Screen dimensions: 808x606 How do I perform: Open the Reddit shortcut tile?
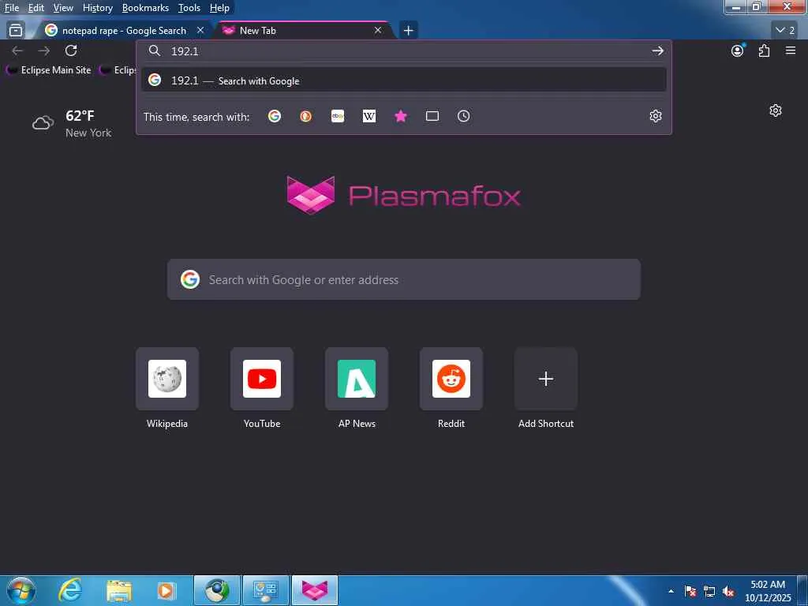pyautogui.click(x=451, y=379)
